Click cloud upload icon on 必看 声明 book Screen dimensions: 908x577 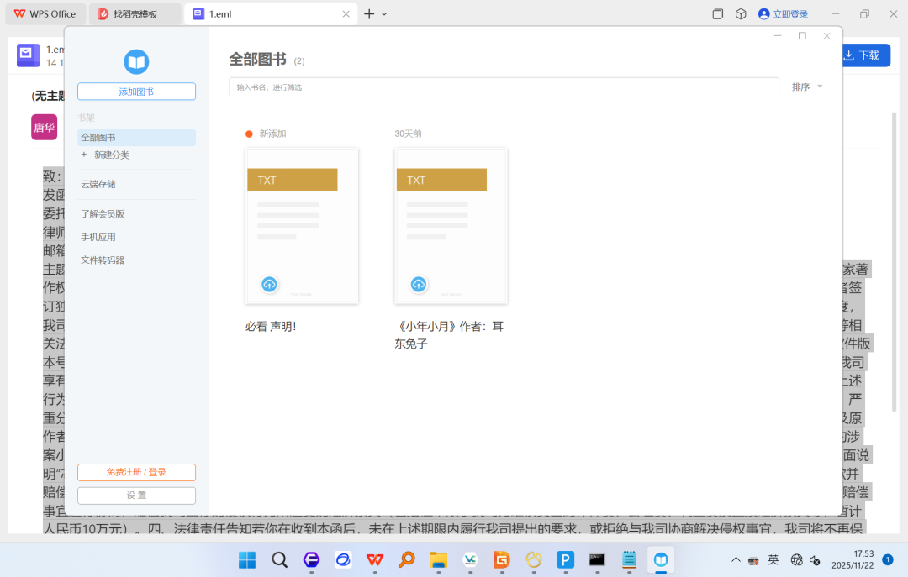point(269,284)
